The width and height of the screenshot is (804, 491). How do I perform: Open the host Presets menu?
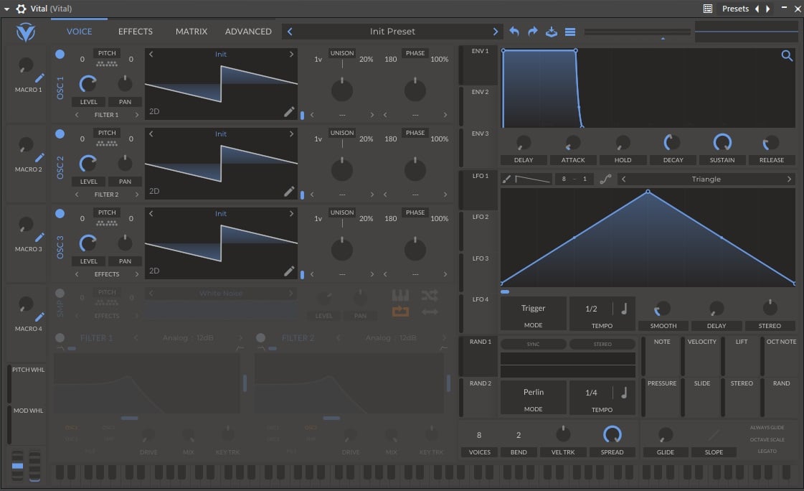click(x=735, y=9)
